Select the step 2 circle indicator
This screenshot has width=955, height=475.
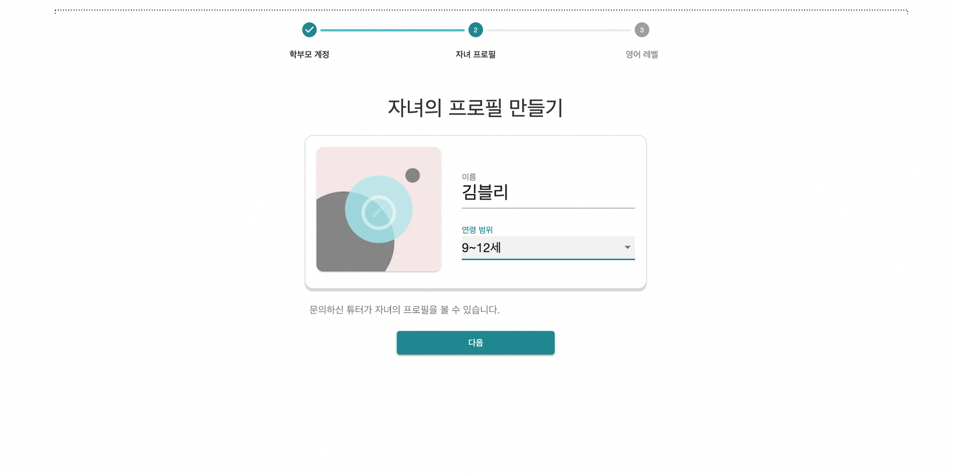(x=476, y=30)
